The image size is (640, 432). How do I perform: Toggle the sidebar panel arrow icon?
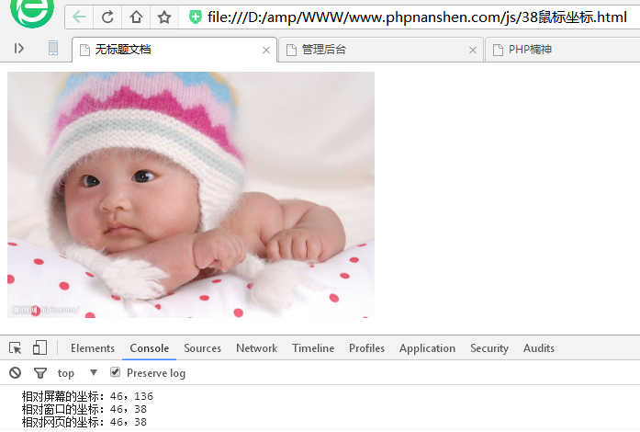pyautogui.click(x=18, y=49)
